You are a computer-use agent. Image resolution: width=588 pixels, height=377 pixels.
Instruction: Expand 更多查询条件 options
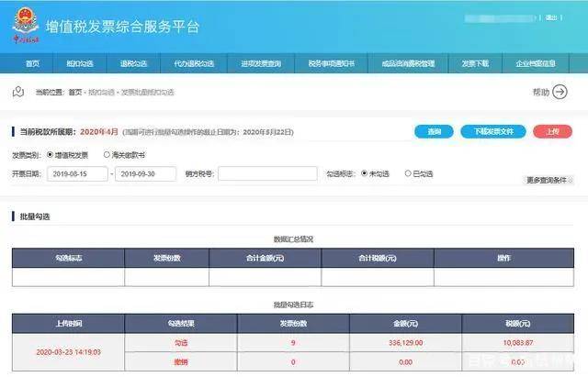pyautogui.click(x=548, y=180)
